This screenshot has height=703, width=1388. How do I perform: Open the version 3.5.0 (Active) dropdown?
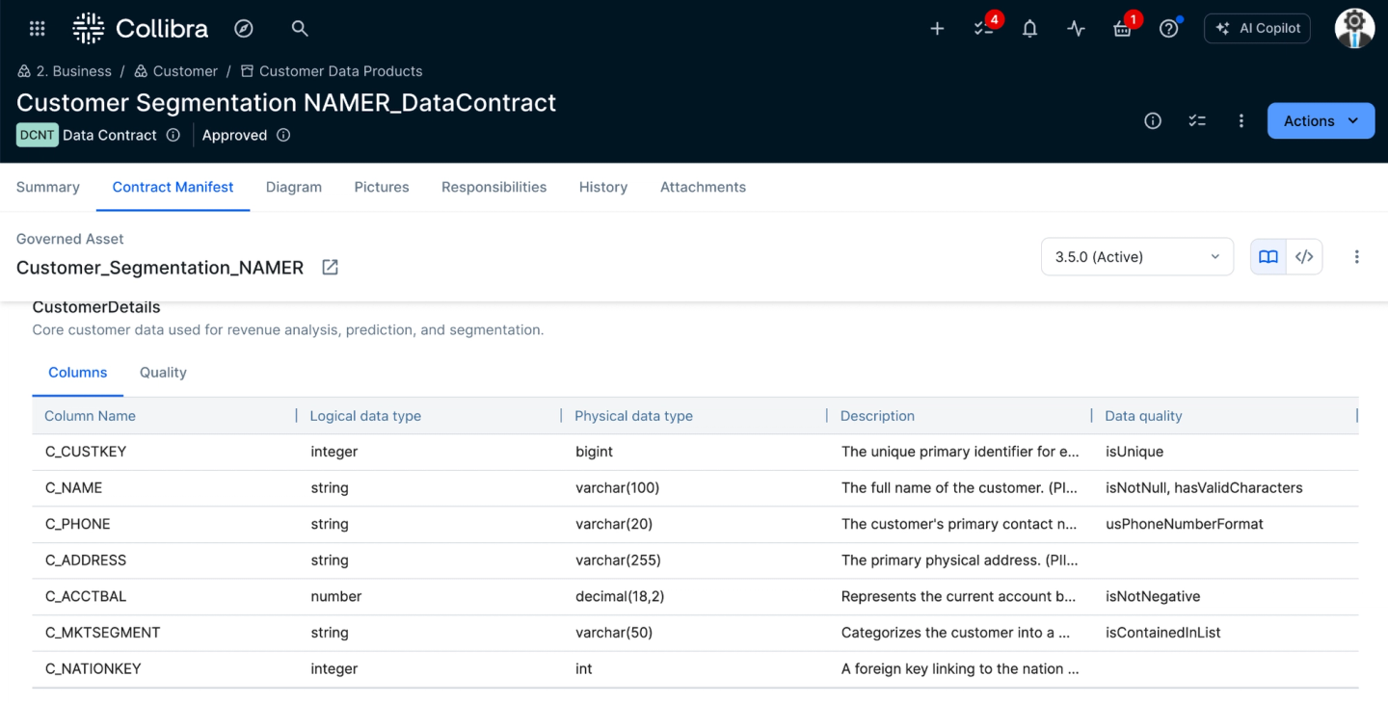[1137, 257]
